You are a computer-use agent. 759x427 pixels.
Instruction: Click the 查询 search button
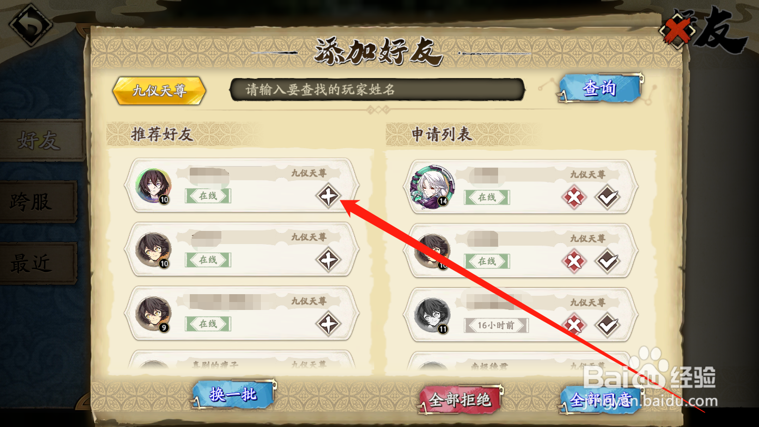pyautogui.click(x=600, y=89)
